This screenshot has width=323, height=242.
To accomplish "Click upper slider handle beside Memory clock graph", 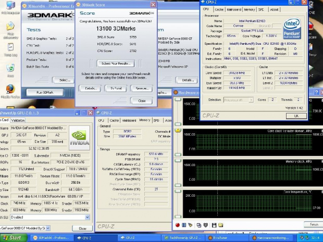I will (178, 161).
